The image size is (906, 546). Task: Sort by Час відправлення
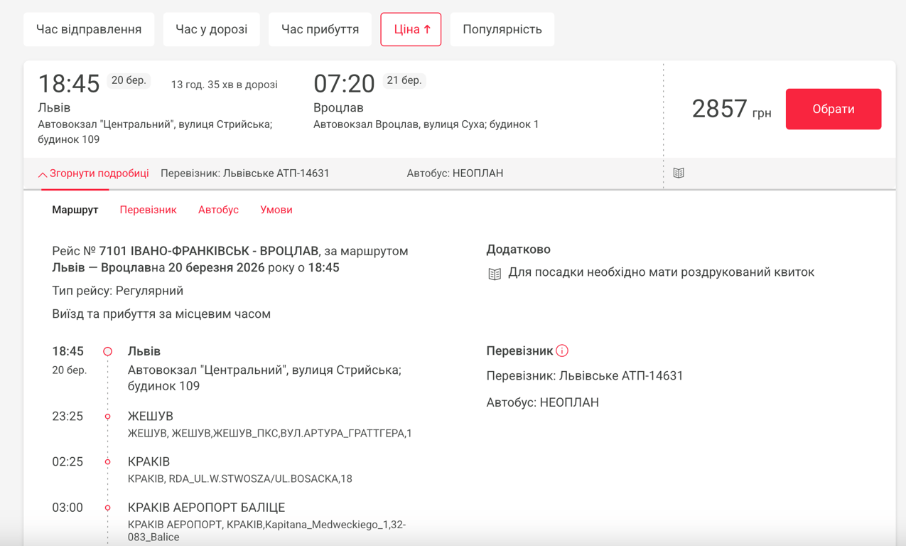(x=89, y=29)
